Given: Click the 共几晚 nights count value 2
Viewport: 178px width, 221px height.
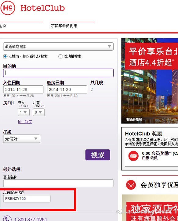Looking at the screenshot, I should [92, 90].
